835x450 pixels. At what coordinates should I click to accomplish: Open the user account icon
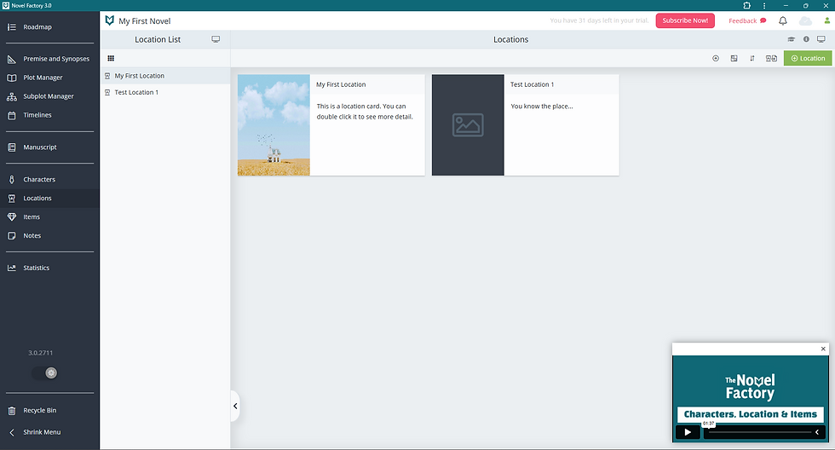827,20
